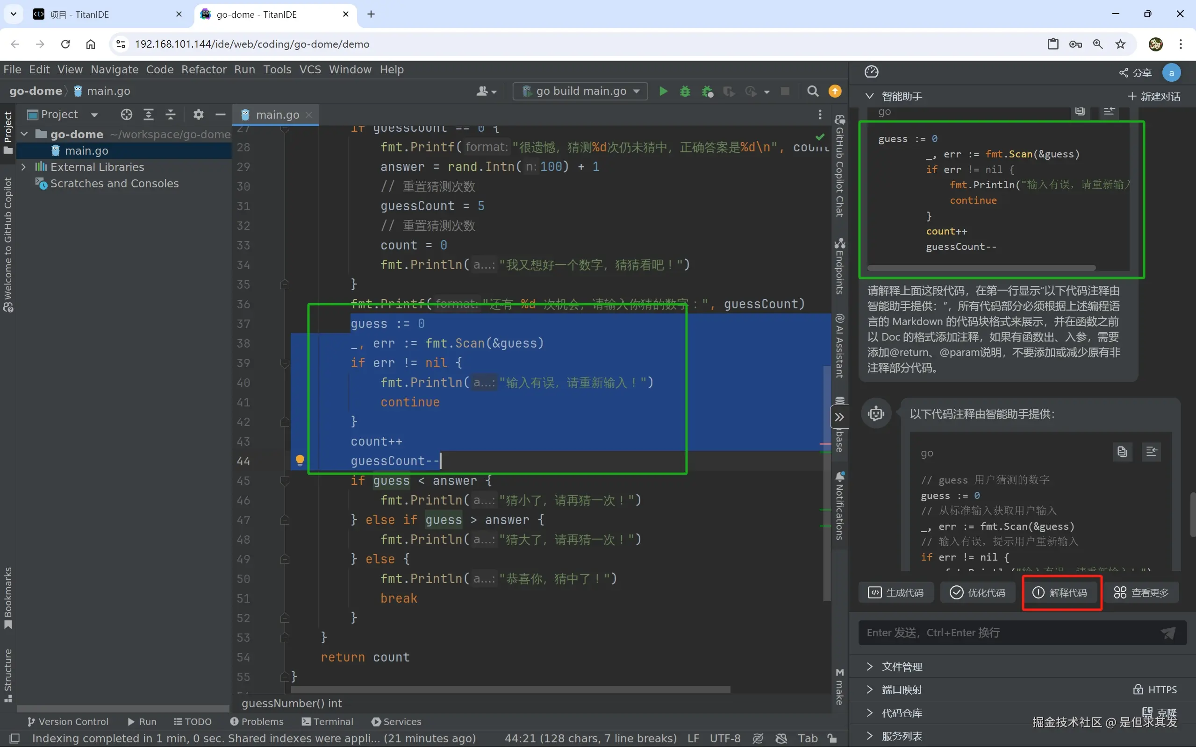
Task: Toggle the Bookmarks tool window
Action: [8, 598]
